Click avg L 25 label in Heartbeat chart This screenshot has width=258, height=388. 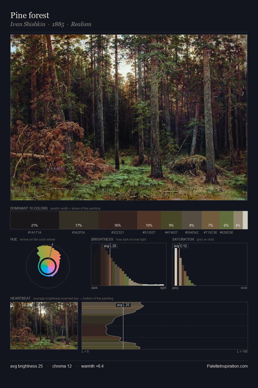click(123, 305)
